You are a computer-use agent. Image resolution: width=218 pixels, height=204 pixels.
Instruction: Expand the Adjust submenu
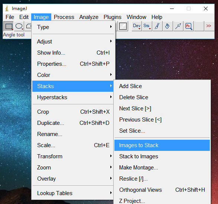[x=73, y=42]
